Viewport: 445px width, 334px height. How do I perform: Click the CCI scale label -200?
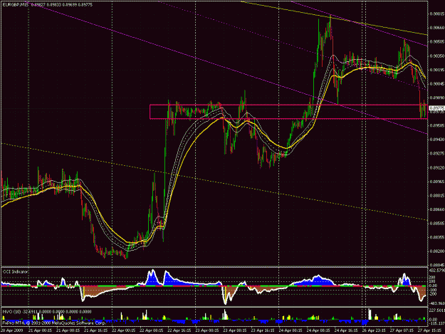(433, 294)
